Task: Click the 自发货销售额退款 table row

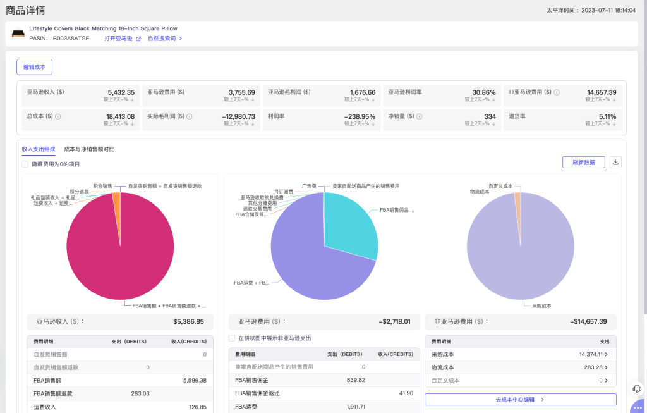Action: point(120,367)
